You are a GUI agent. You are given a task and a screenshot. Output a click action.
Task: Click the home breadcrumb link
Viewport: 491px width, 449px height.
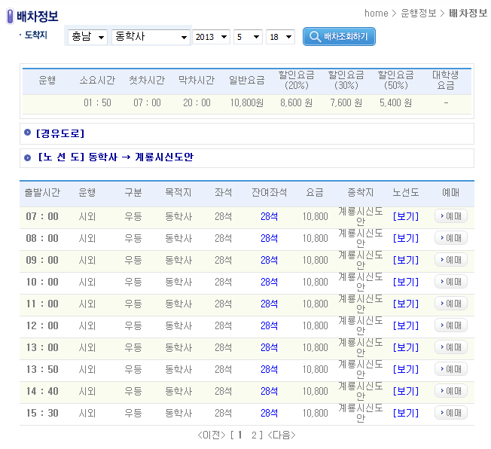(376, 13)
